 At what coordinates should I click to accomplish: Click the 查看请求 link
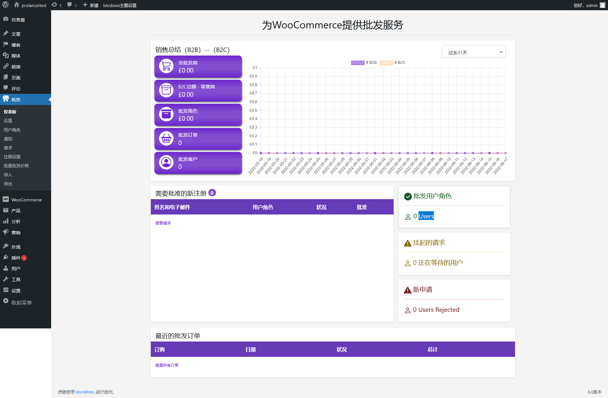(x=163, y=223)
